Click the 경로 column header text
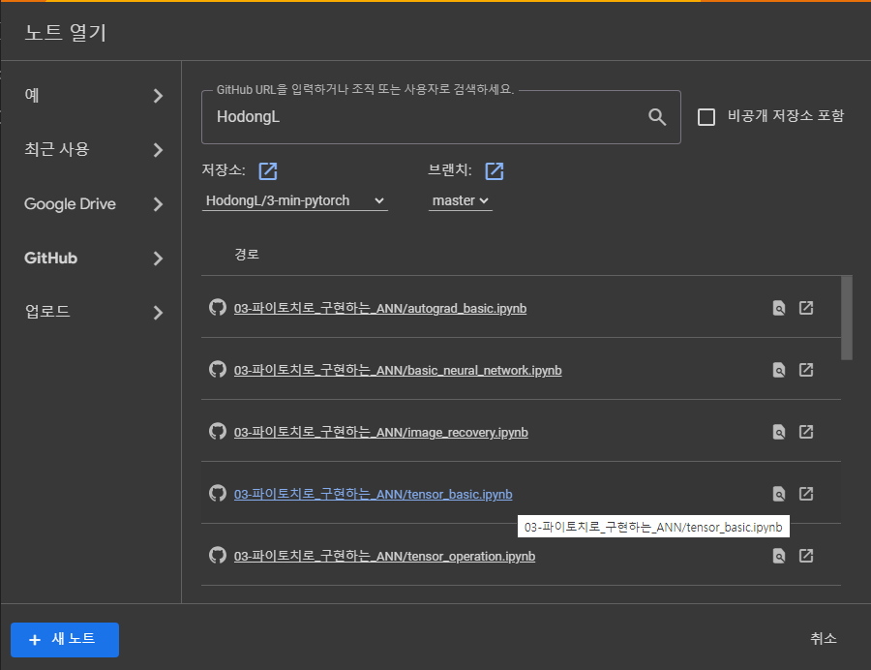 coord(247,255)
